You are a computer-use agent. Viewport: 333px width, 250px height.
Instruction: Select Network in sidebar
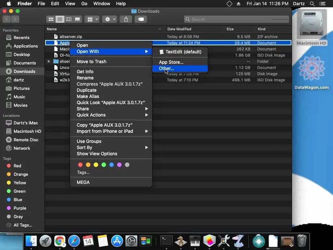pos(22,148)
